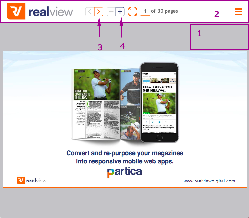This screenshot has height=218, width=249.
Task: Click the 'into responsive mobile web apps.' line
Action: click(x=125, y=161)
